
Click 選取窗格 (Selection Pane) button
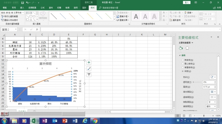[x=175, y=20]
